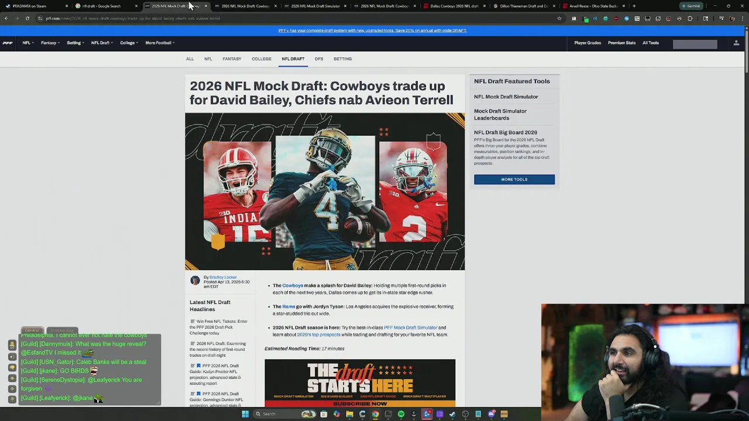Select the FANTASY category tab
Screen dimensions: 749x421
pos(232,59)
